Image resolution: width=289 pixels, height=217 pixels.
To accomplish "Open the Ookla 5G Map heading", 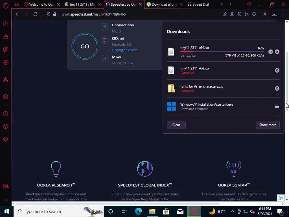I will (x=233, y=185).
